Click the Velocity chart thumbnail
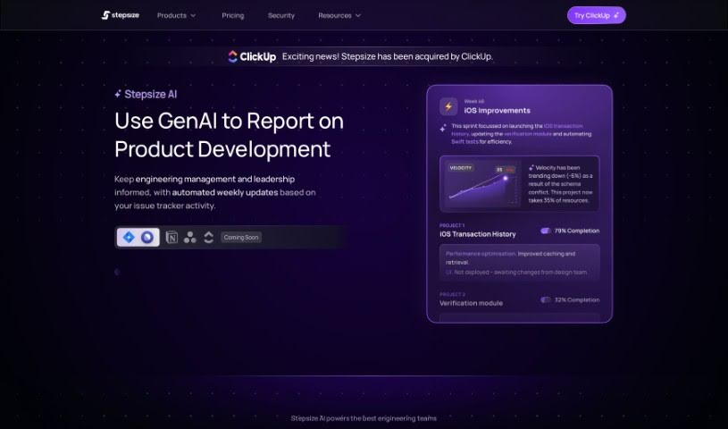Viewport: 728px width, 429px height. (x=481, y=183)
